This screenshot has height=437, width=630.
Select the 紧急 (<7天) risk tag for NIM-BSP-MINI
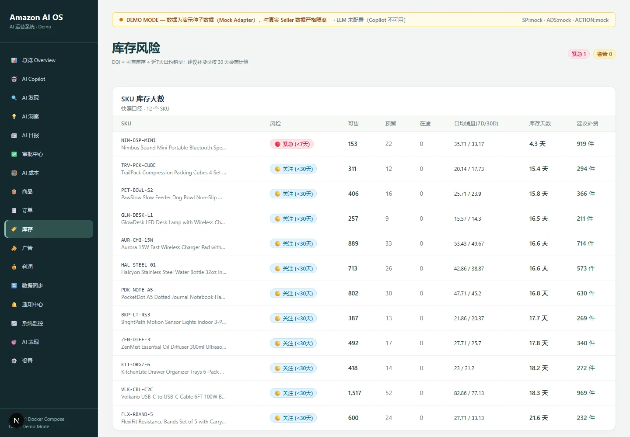[292, 144]
